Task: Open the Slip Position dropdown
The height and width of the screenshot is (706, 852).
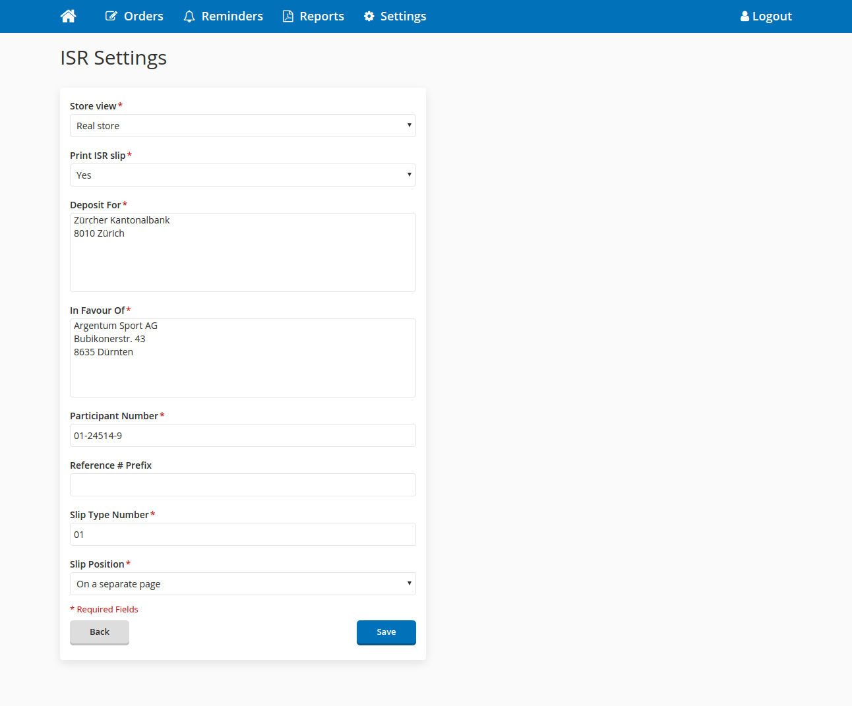Action: tap(243, 584)
